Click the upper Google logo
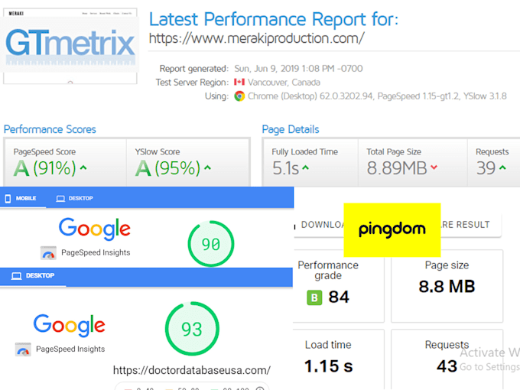 tap(95, 229)
